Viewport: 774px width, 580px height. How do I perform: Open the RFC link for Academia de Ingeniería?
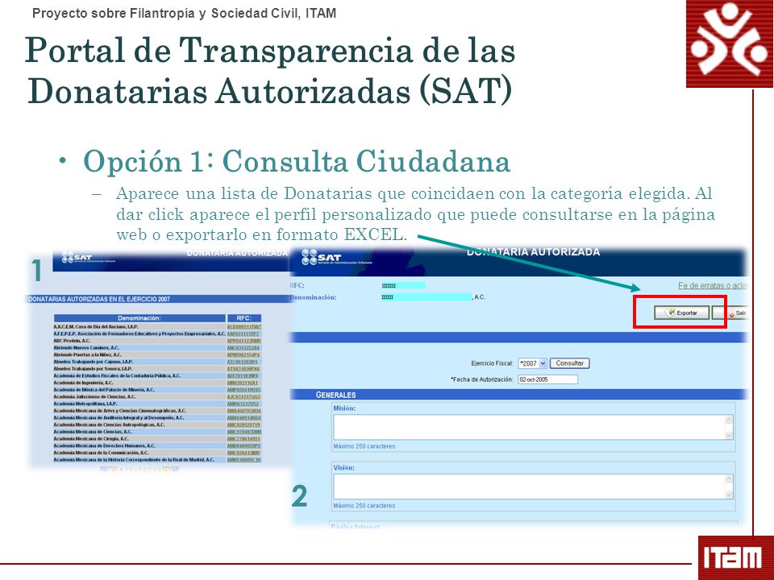(x=243, y=383)
